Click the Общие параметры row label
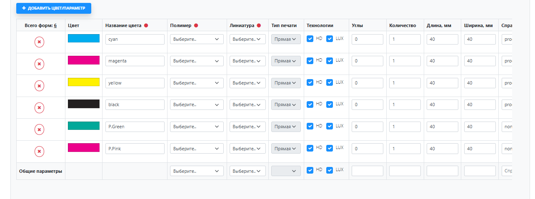Image resolution: width=535 pixels, height=199 pixels. pyautogui.click(x=41, y=171)
